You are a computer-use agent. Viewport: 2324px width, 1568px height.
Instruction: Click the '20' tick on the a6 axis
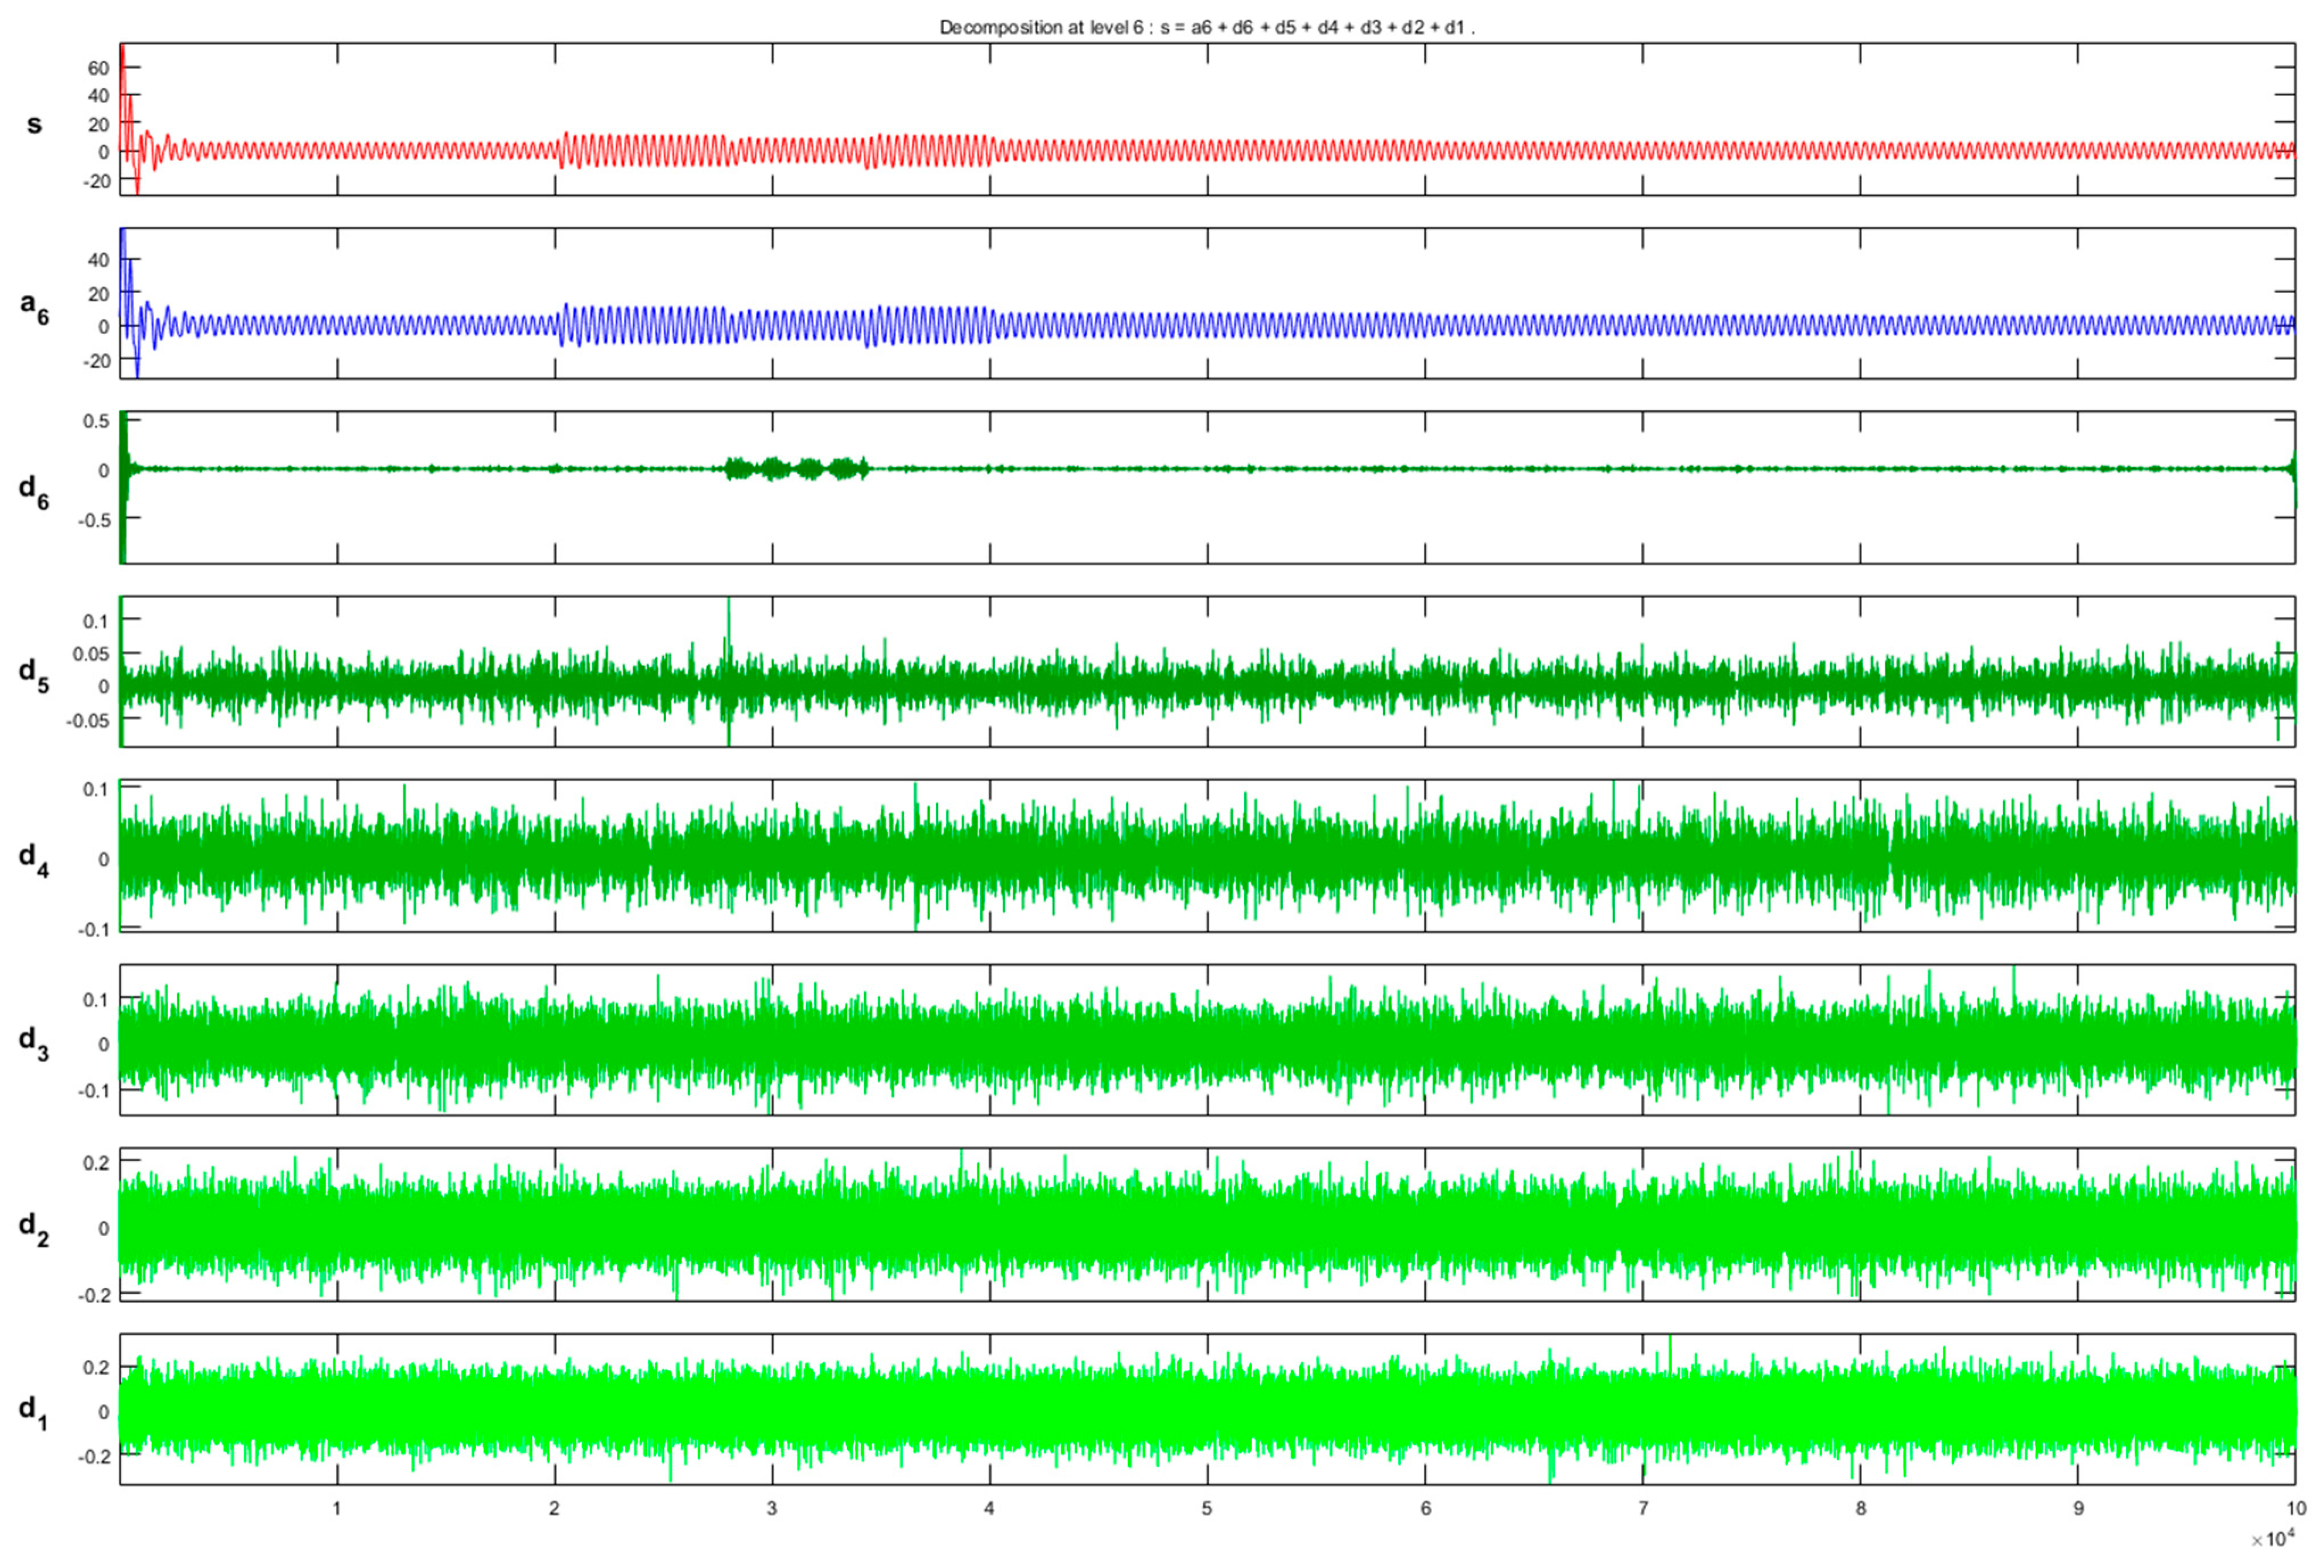pos(98,294)
